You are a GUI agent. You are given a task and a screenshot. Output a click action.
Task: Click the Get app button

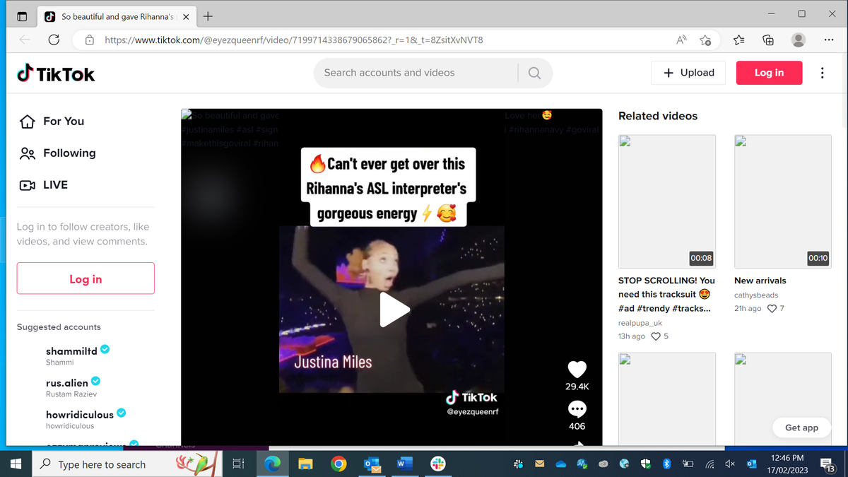[801, 428]
